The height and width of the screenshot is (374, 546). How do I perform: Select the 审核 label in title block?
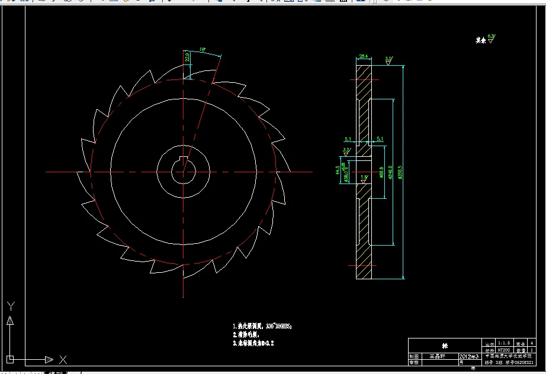[415, 363]
